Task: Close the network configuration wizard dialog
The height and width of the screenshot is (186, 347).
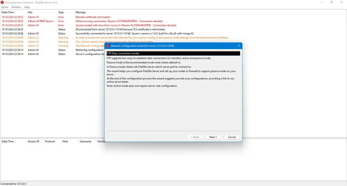Action: (x=239, y=46)
